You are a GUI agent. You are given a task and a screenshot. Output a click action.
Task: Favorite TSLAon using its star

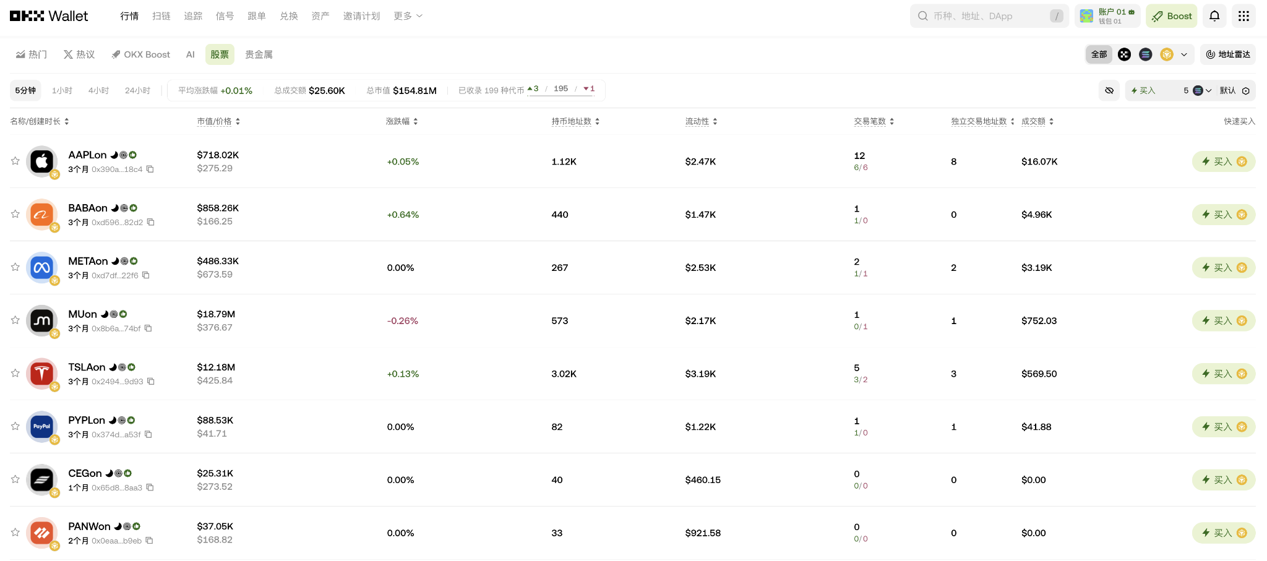coord(15,373)
